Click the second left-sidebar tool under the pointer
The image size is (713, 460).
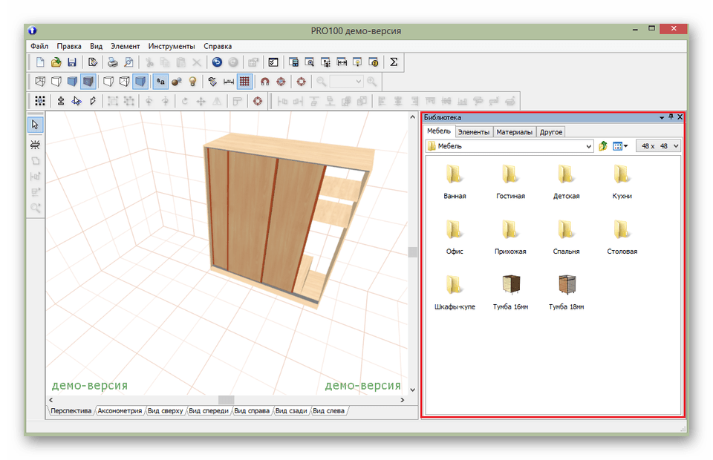(x=35, y=145)
